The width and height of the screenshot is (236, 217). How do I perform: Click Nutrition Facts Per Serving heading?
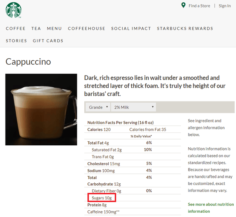pos(120,123)
